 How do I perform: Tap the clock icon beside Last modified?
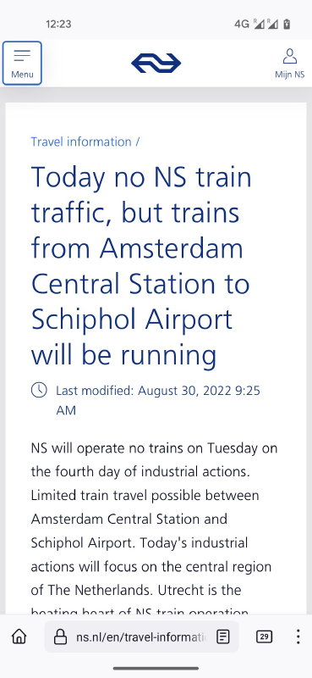(x=39, y=390)
